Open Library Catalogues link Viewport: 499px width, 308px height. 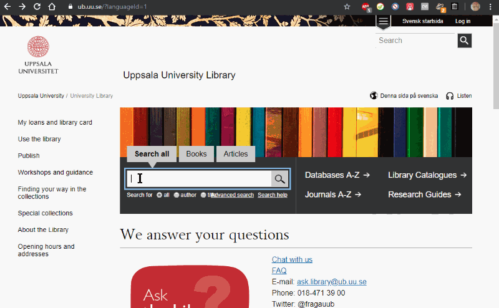click(427, 175)
